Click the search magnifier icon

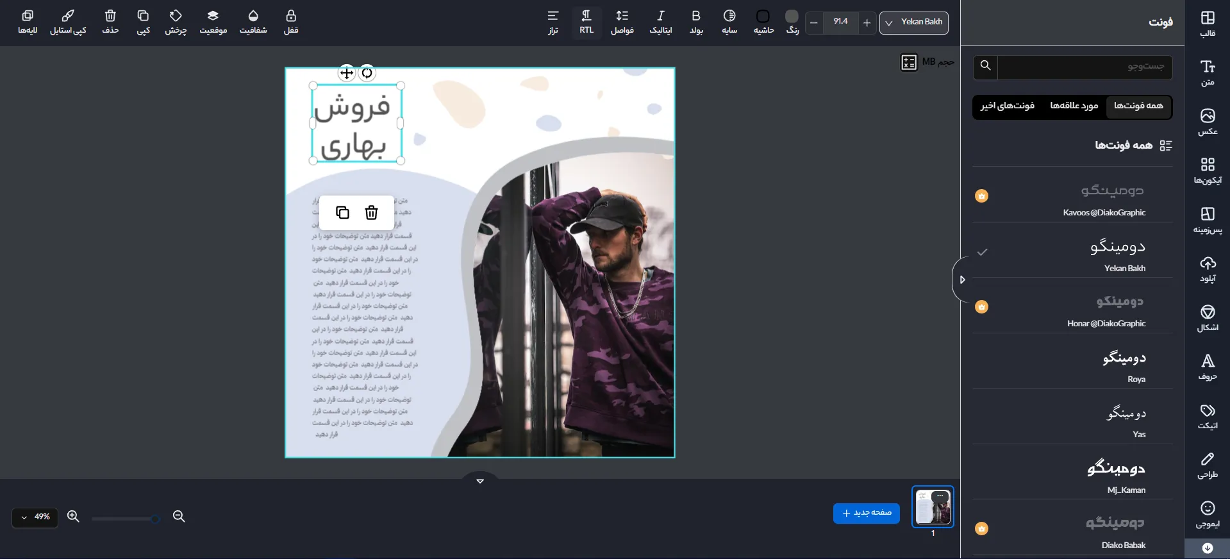(x=985, y=66)
